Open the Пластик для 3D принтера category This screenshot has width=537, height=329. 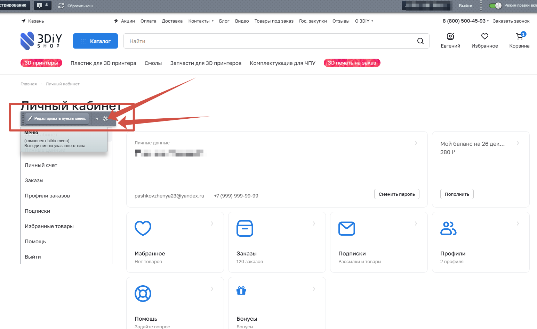click(103, 63)
